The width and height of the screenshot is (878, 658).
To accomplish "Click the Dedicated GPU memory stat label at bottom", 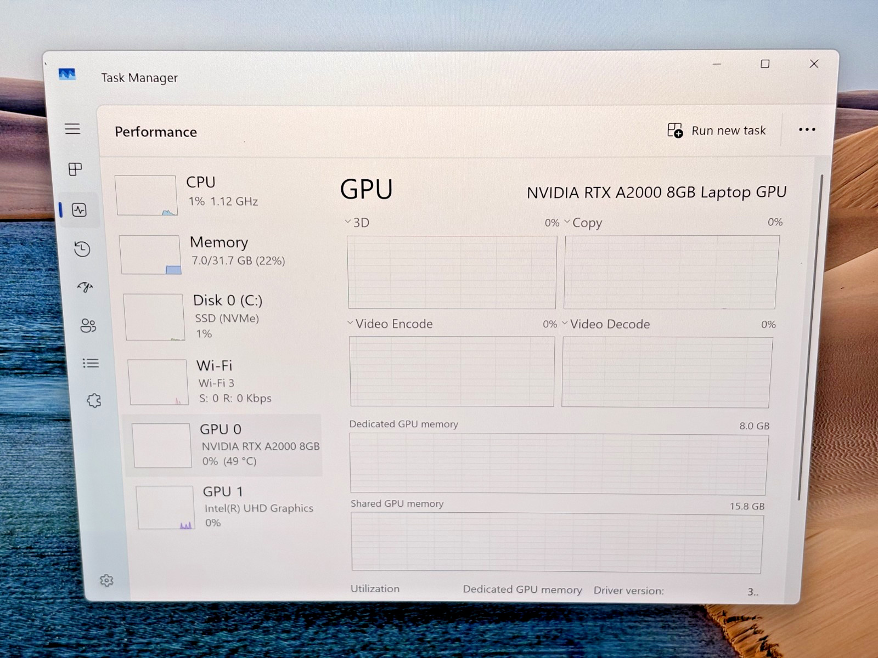I will [x=522, y=589].
